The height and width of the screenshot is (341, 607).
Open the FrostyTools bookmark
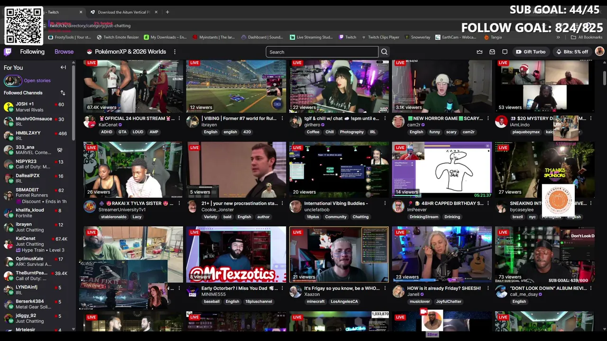(x=70, y=37)
